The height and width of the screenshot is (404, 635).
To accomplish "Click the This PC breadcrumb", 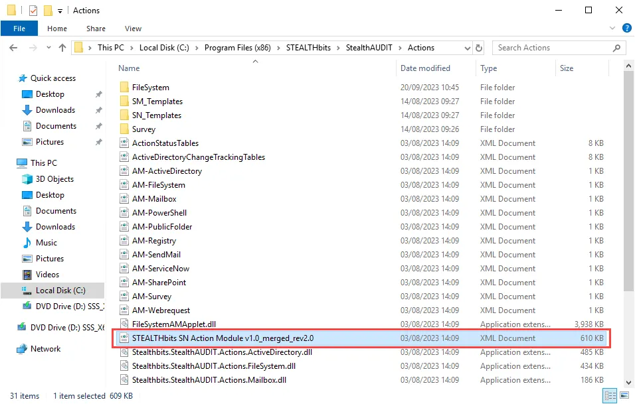I will (x=110, y=48).
